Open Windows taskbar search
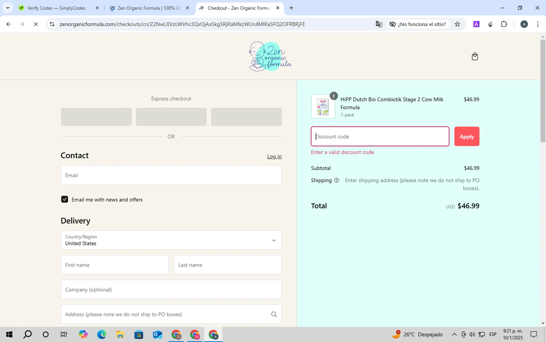 (27, 334)
